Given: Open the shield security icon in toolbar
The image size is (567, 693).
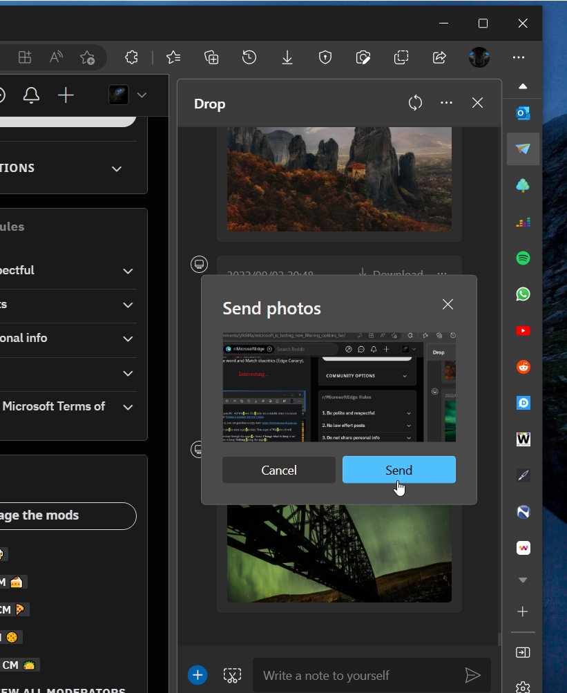Looking at the screenshot, I should click(x=325, y=57).
